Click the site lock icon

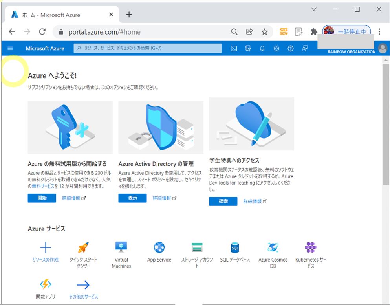pyautogui.click(x=61, y=32)
